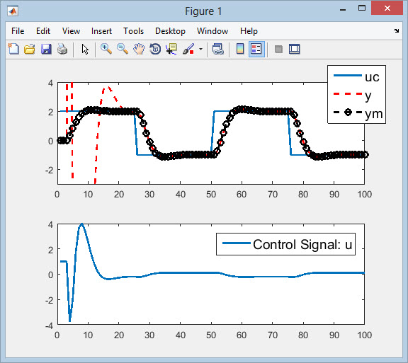Screen dimensions: 408x363
Task: Click the New Figure icon
Action: pos(13,49)
